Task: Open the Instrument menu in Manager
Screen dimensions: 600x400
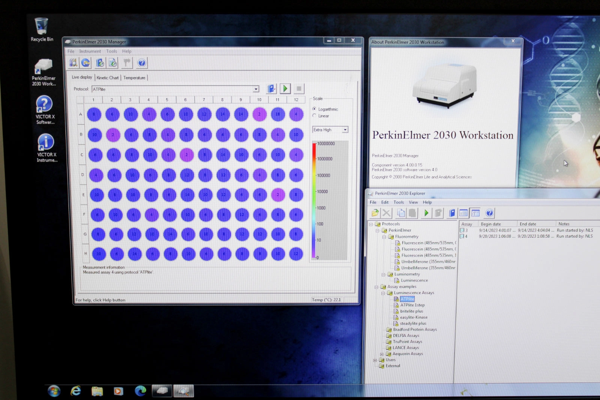Action: click(90, 51)
